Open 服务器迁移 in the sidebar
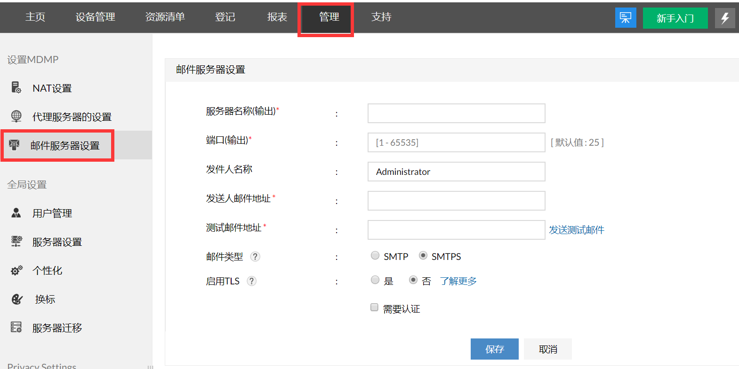 pyautogui.click(x=57, y=328)
